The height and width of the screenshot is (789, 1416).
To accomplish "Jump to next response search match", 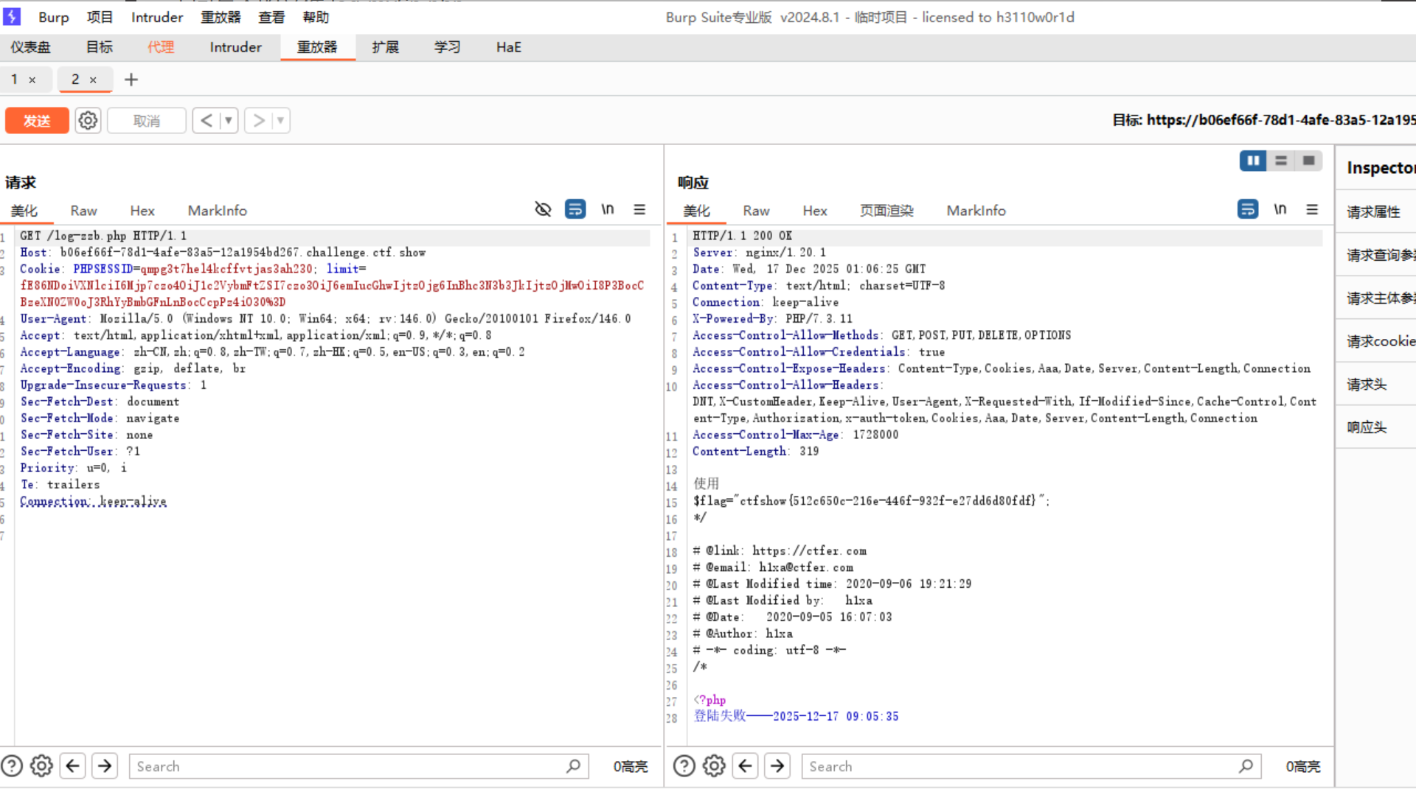I will (x=777, y=766).
